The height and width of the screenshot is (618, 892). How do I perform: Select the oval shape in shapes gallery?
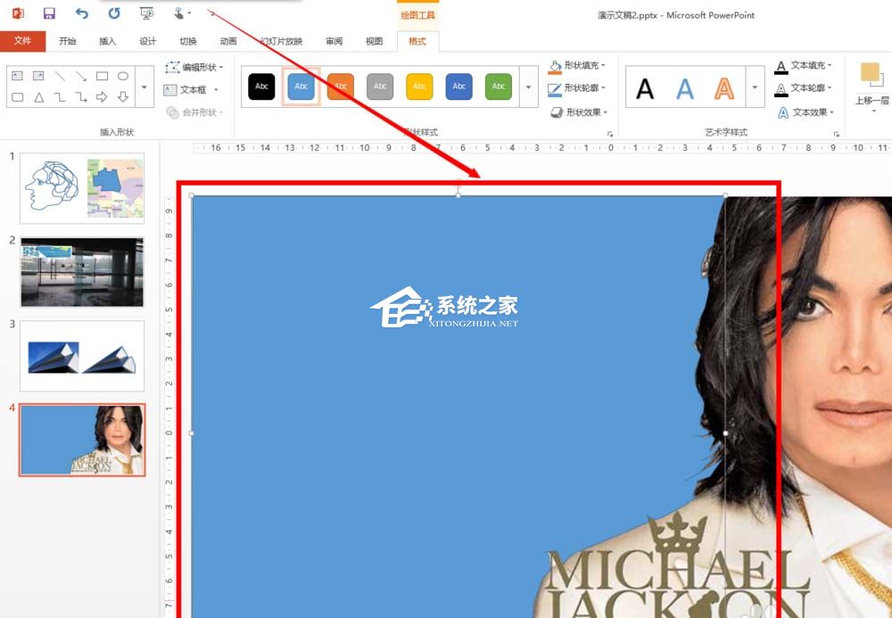point(123,77)
